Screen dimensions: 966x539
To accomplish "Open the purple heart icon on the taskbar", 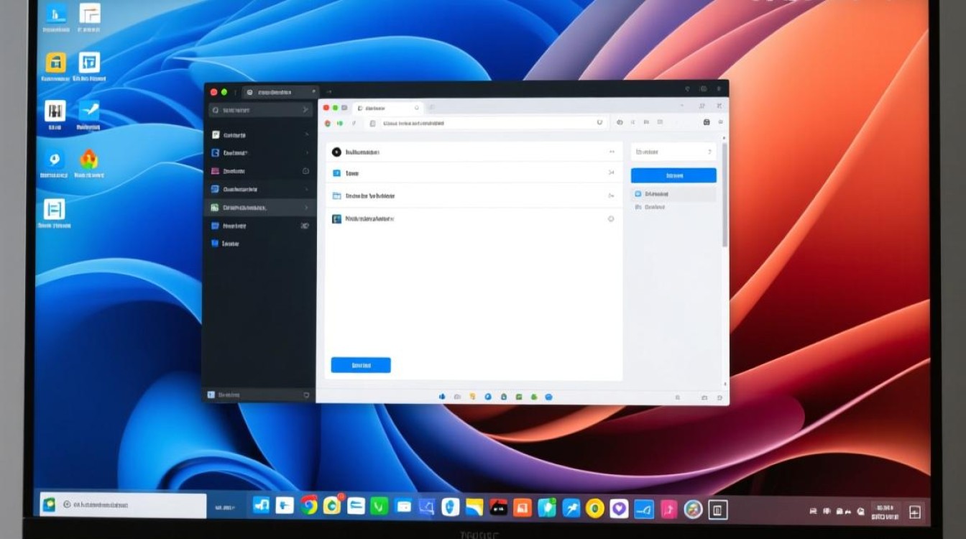I will [619, 509].
